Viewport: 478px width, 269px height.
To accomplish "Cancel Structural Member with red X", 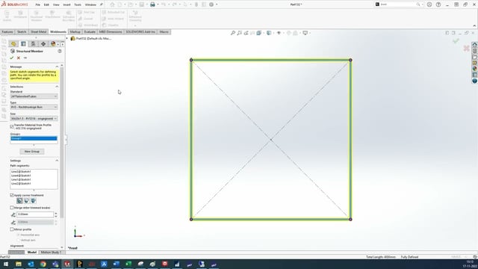I will point(19,58).
